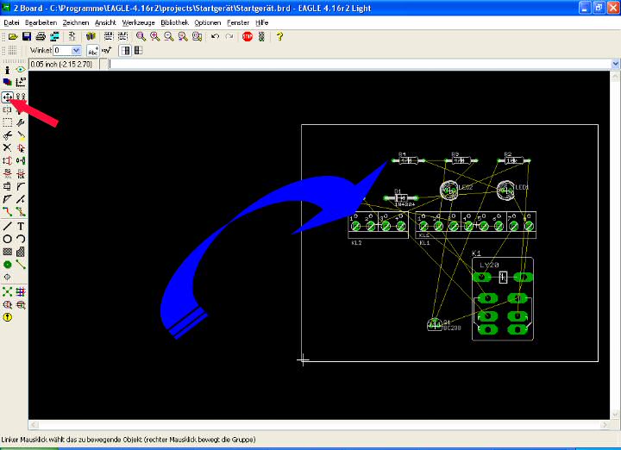Toggle the grid settings icon

click(8, 51)
